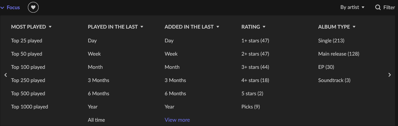Choose Single (213) album type
Viewport: 398px width, 126px height.
tap(331, 40)
